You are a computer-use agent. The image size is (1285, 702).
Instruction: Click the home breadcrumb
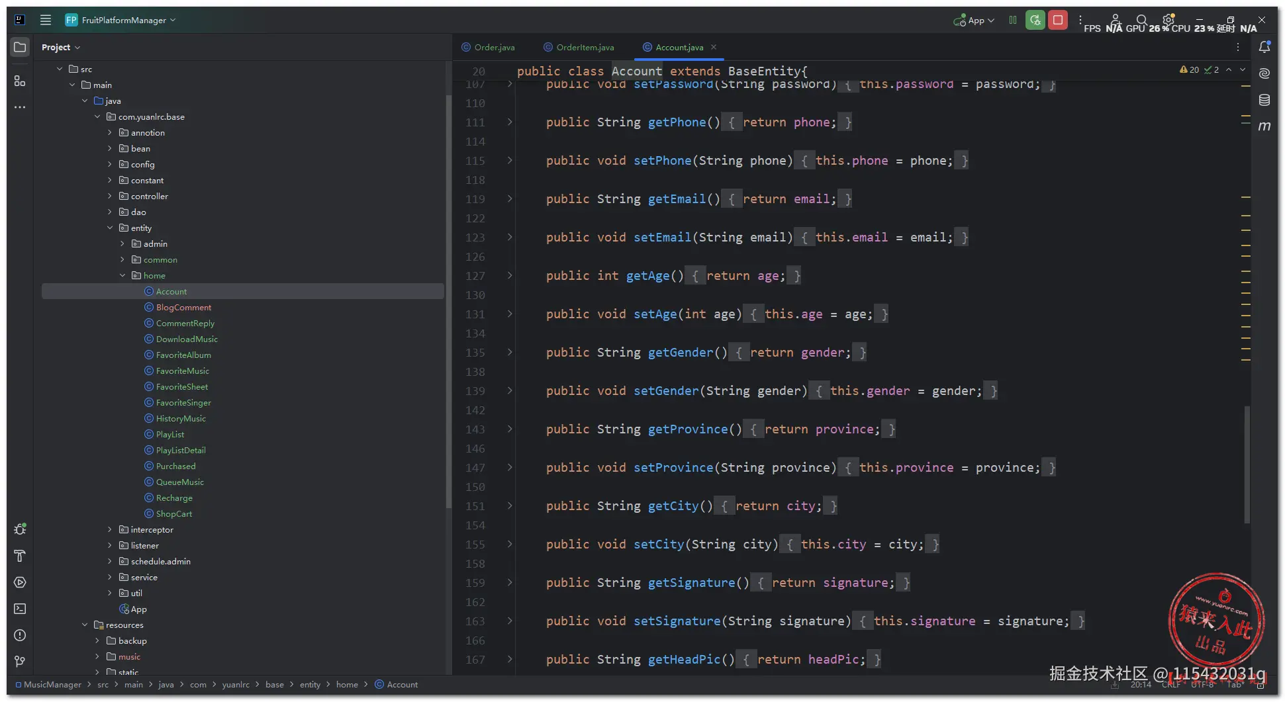[x=347, y=685]
